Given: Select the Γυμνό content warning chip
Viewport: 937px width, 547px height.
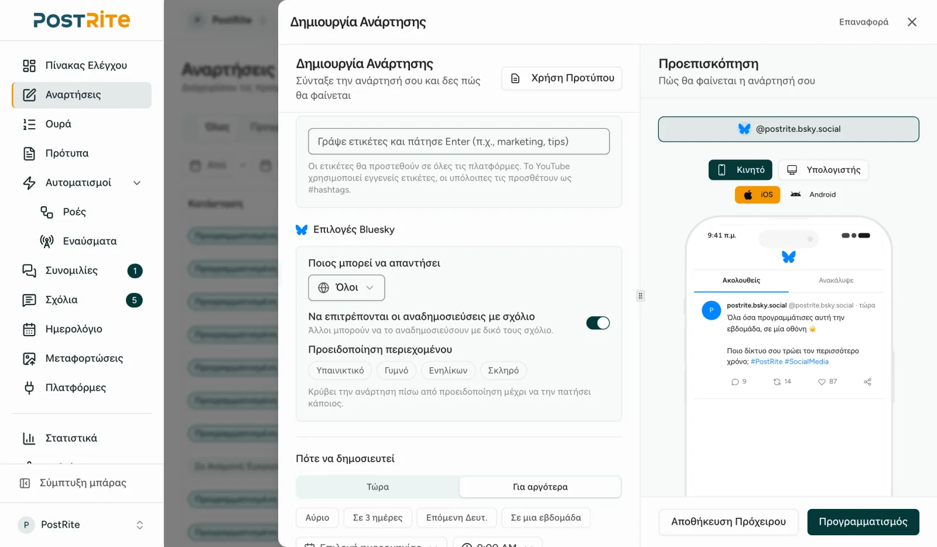Looking at the screenshot, I should point(396,371).
